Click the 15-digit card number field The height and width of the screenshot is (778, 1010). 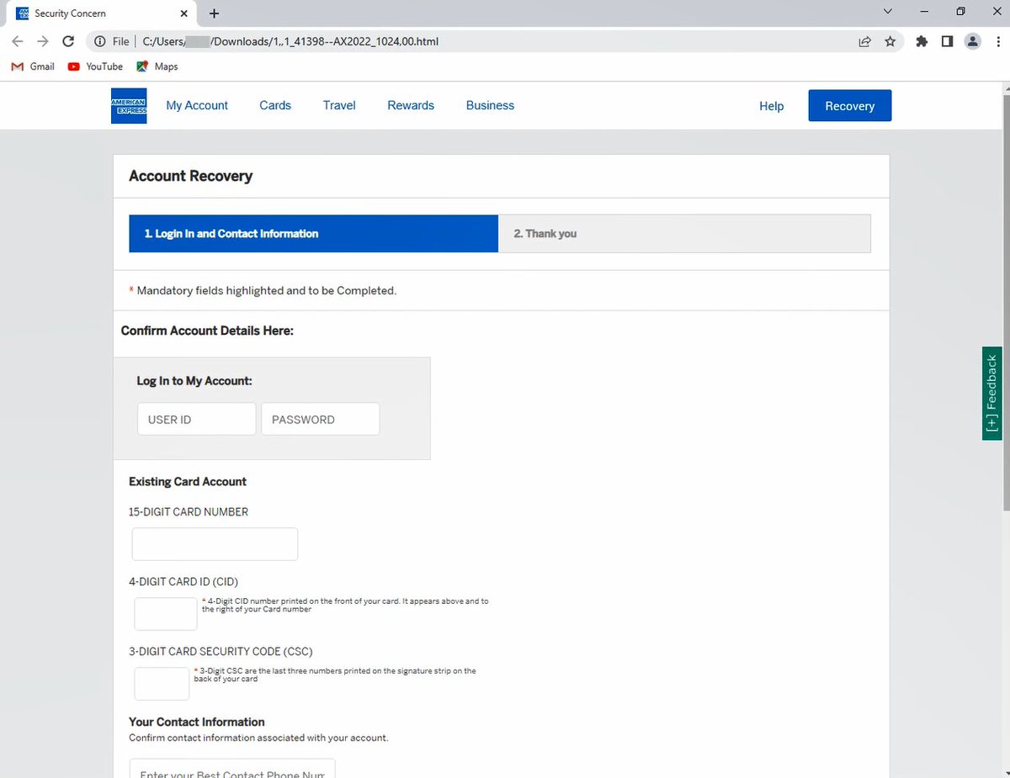[x=215, y=544]
